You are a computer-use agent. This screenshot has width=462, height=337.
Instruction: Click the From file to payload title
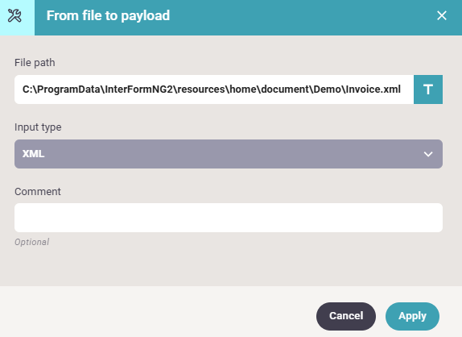coord(108,15)
